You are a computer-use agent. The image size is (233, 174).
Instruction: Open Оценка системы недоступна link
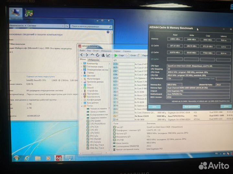coord(40,76)
